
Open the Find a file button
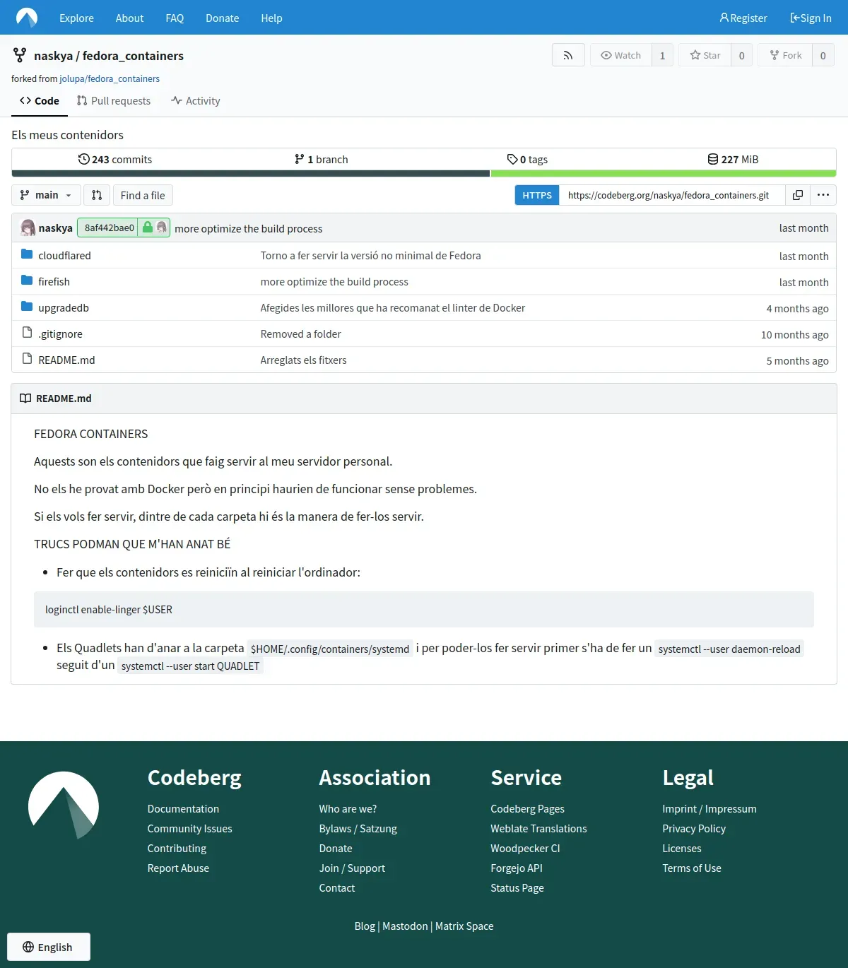[x=143, y=195]
